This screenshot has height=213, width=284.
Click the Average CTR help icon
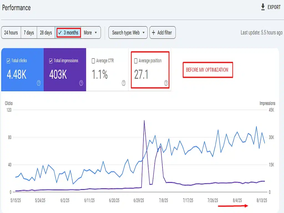coord(123,82)
